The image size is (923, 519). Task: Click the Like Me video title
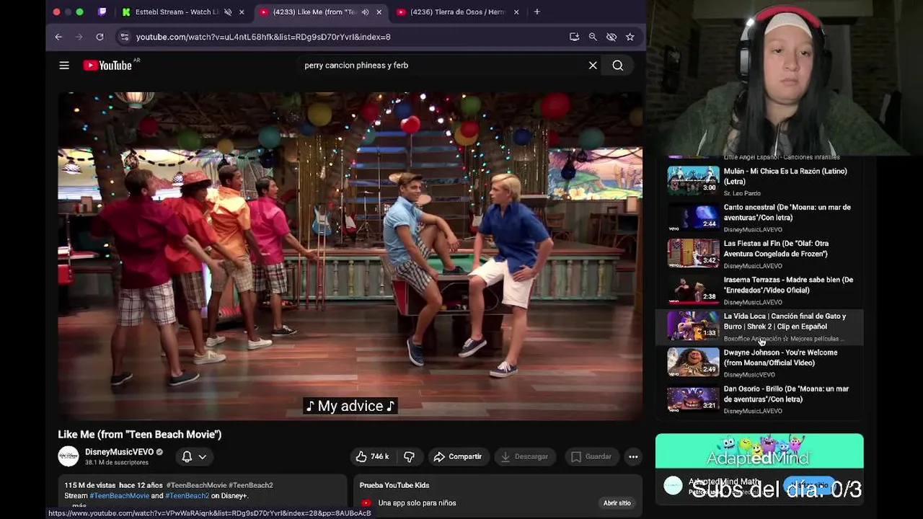tap(140, 435)
